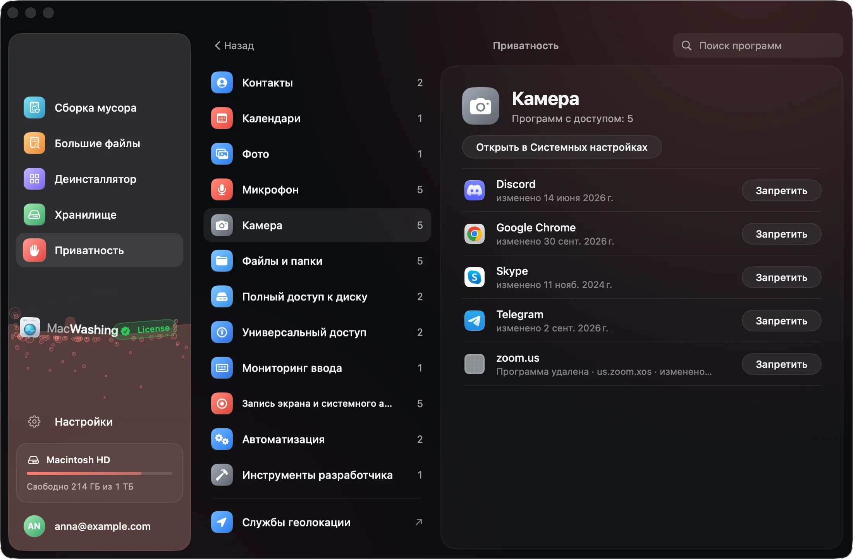This screenshot has width=853, height=559.
Task: Click the Macintosh HD storage usage bar
Action: [100, 473]
